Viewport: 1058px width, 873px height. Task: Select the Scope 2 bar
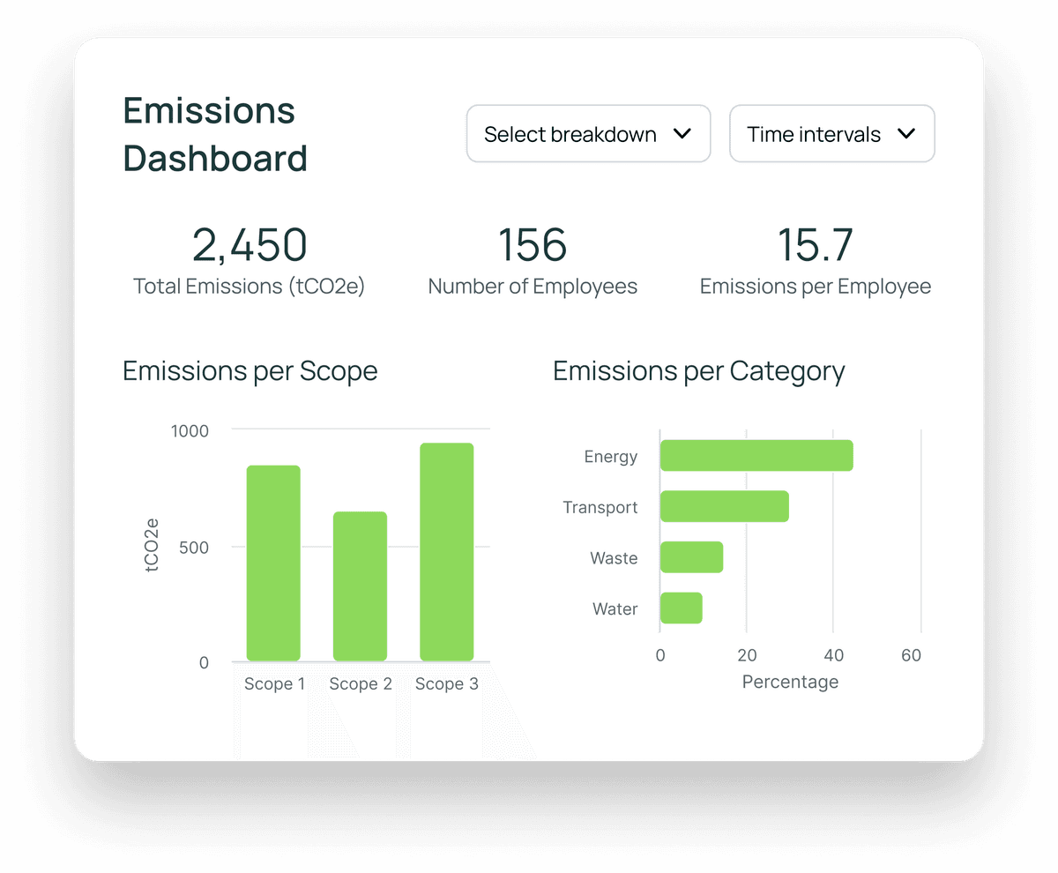(x=360, y=586)
